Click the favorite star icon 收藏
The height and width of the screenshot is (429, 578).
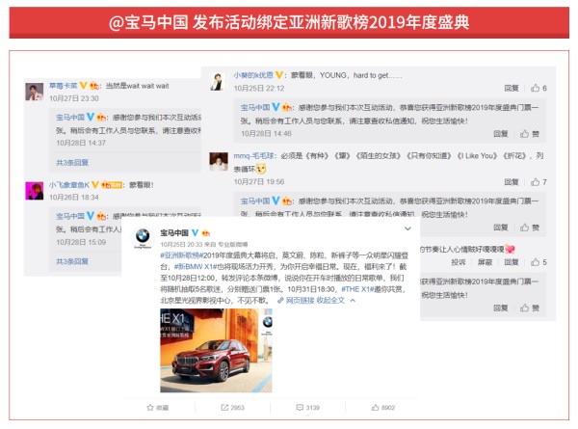click(x=158, y=408)
